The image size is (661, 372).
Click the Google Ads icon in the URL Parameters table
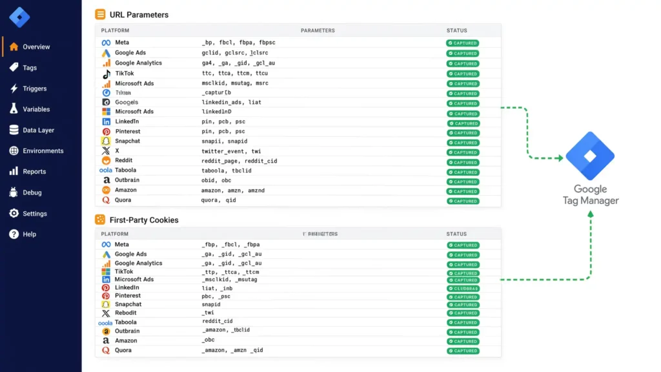point(107,53)
